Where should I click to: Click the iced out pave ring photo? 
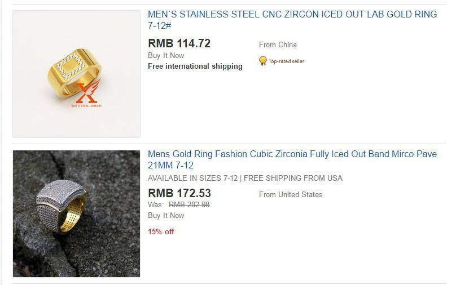tap(77, 213)
